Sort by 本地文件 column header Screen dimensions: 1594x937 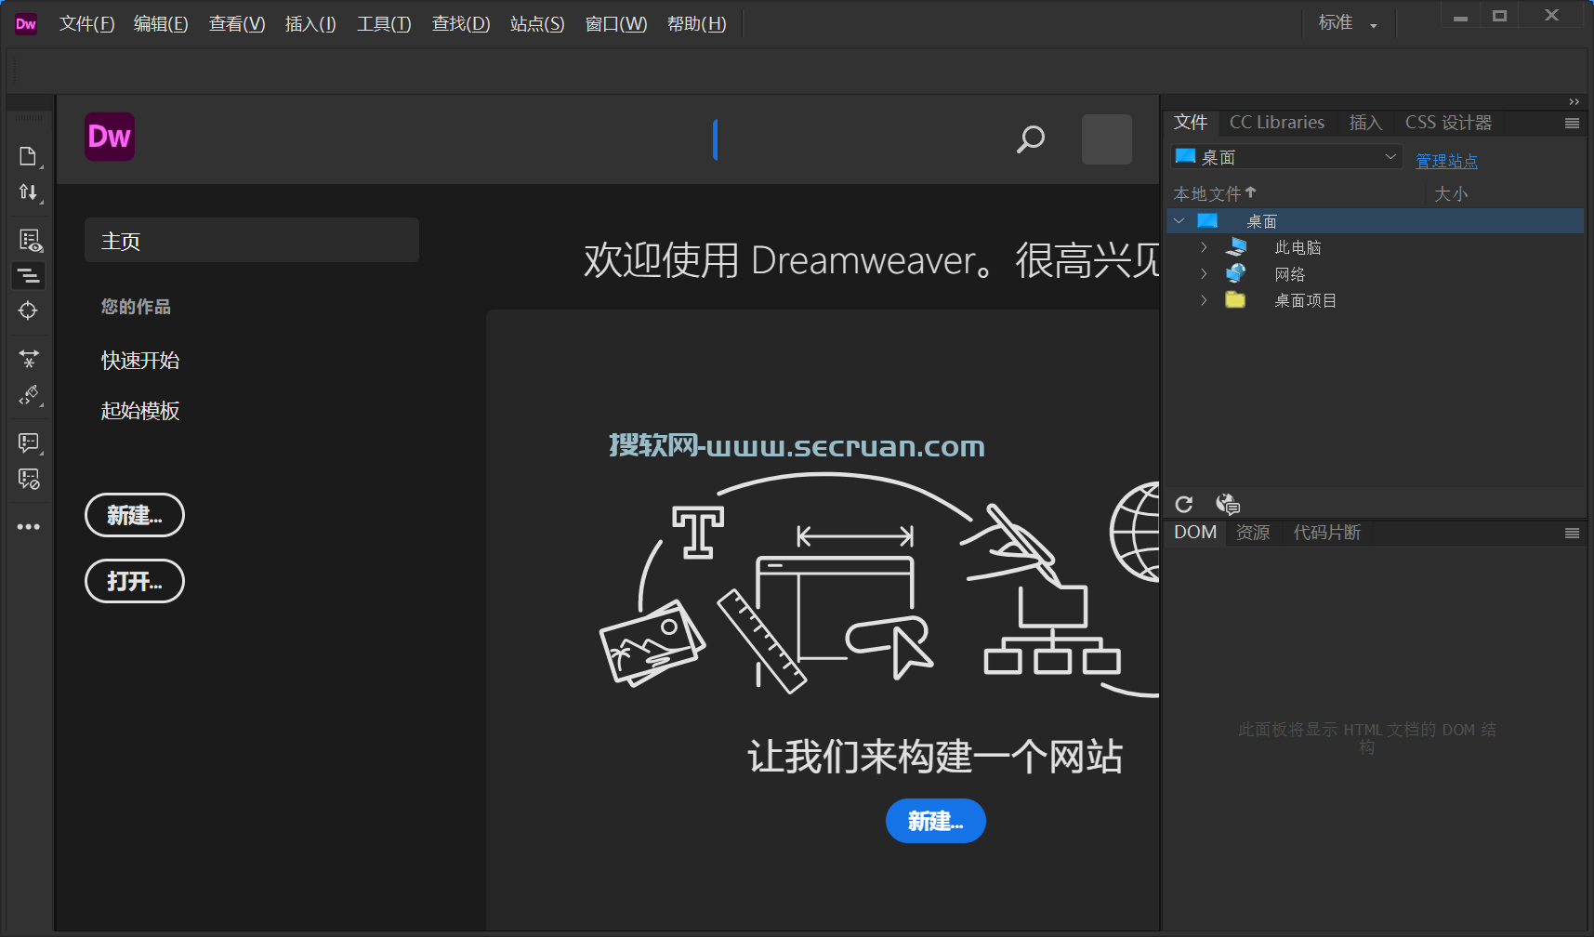pyautogui.click(x=1215, y=193)
